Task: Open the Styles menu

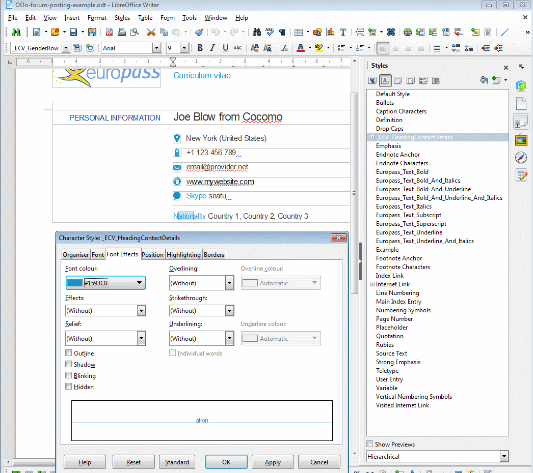Action: (122, 18)
